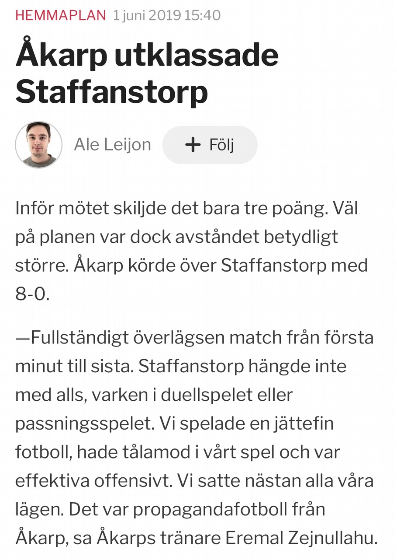This screenshot has height=560, width=397.
Task: Click the plus icon beside Följ
Action: [x=193, y=145]
